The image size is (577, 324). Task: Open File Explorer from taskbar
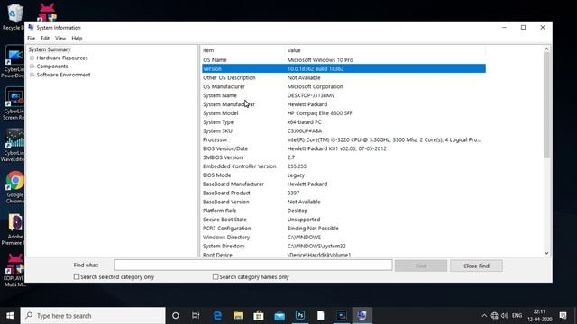coord(238,316)
